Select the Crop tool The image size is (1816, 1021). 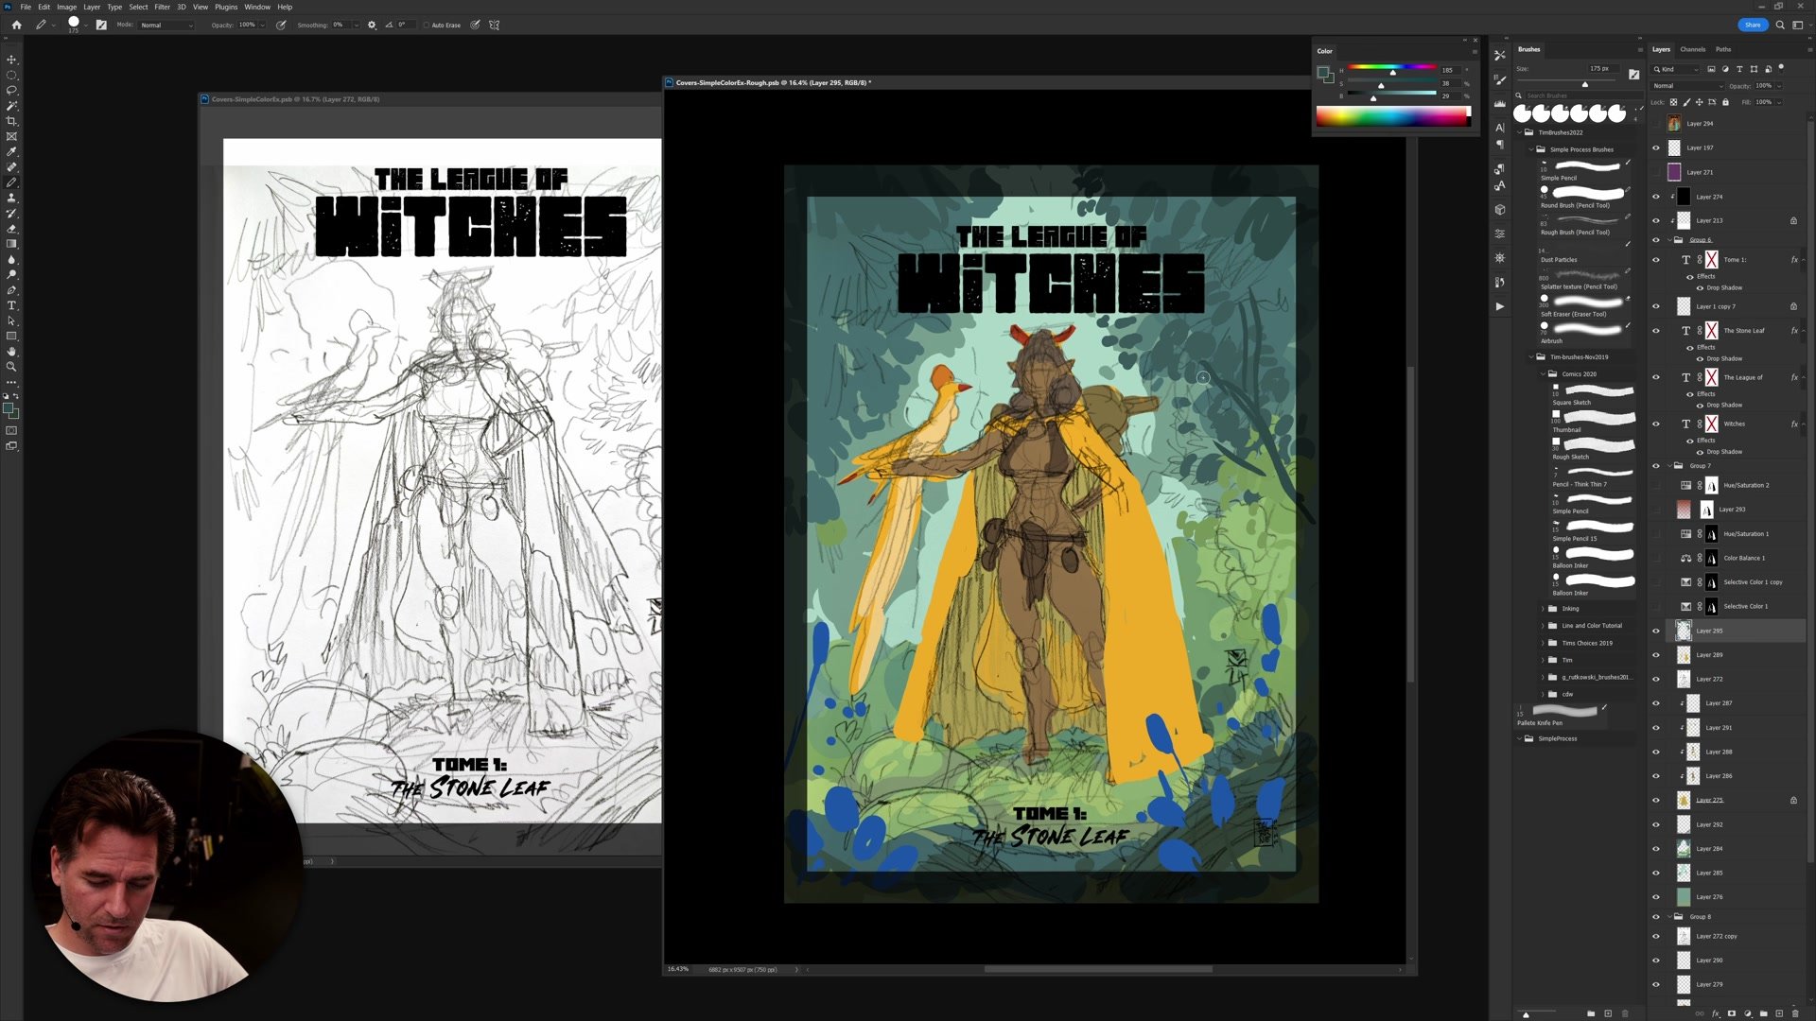click(x=11, y=121)
